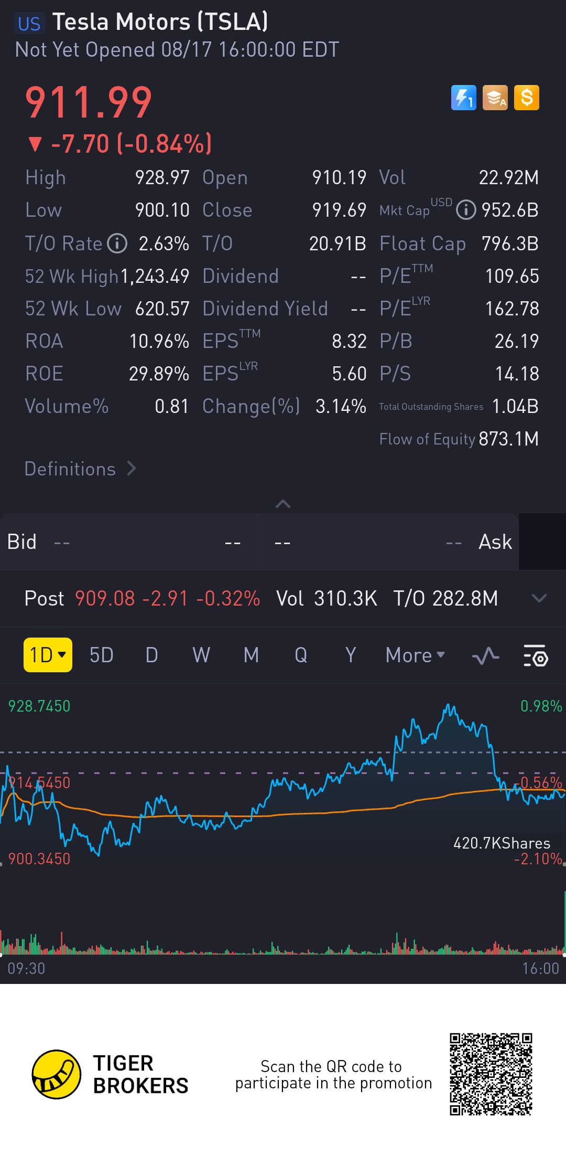Tap the Volume% value 0.81
The height and width of the screenshot is (1165, 566).
pyautogui.click(x=171, y=407)
